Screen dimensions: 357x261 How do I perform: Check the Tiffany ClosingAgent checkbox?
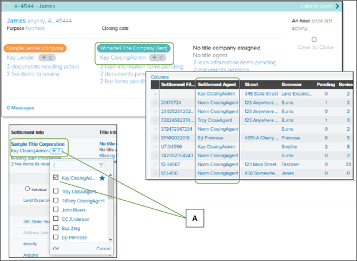pyautogui.click(x=56, y=200)
